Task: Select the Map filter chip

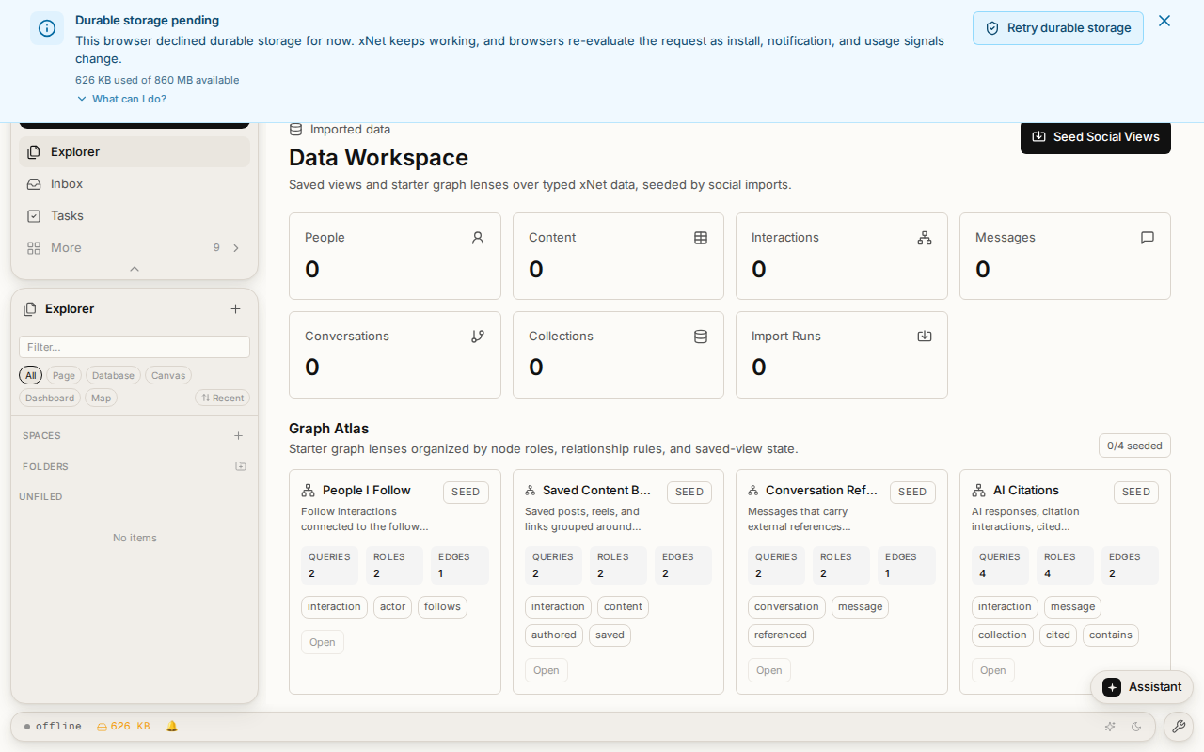Action: point(101,398)
